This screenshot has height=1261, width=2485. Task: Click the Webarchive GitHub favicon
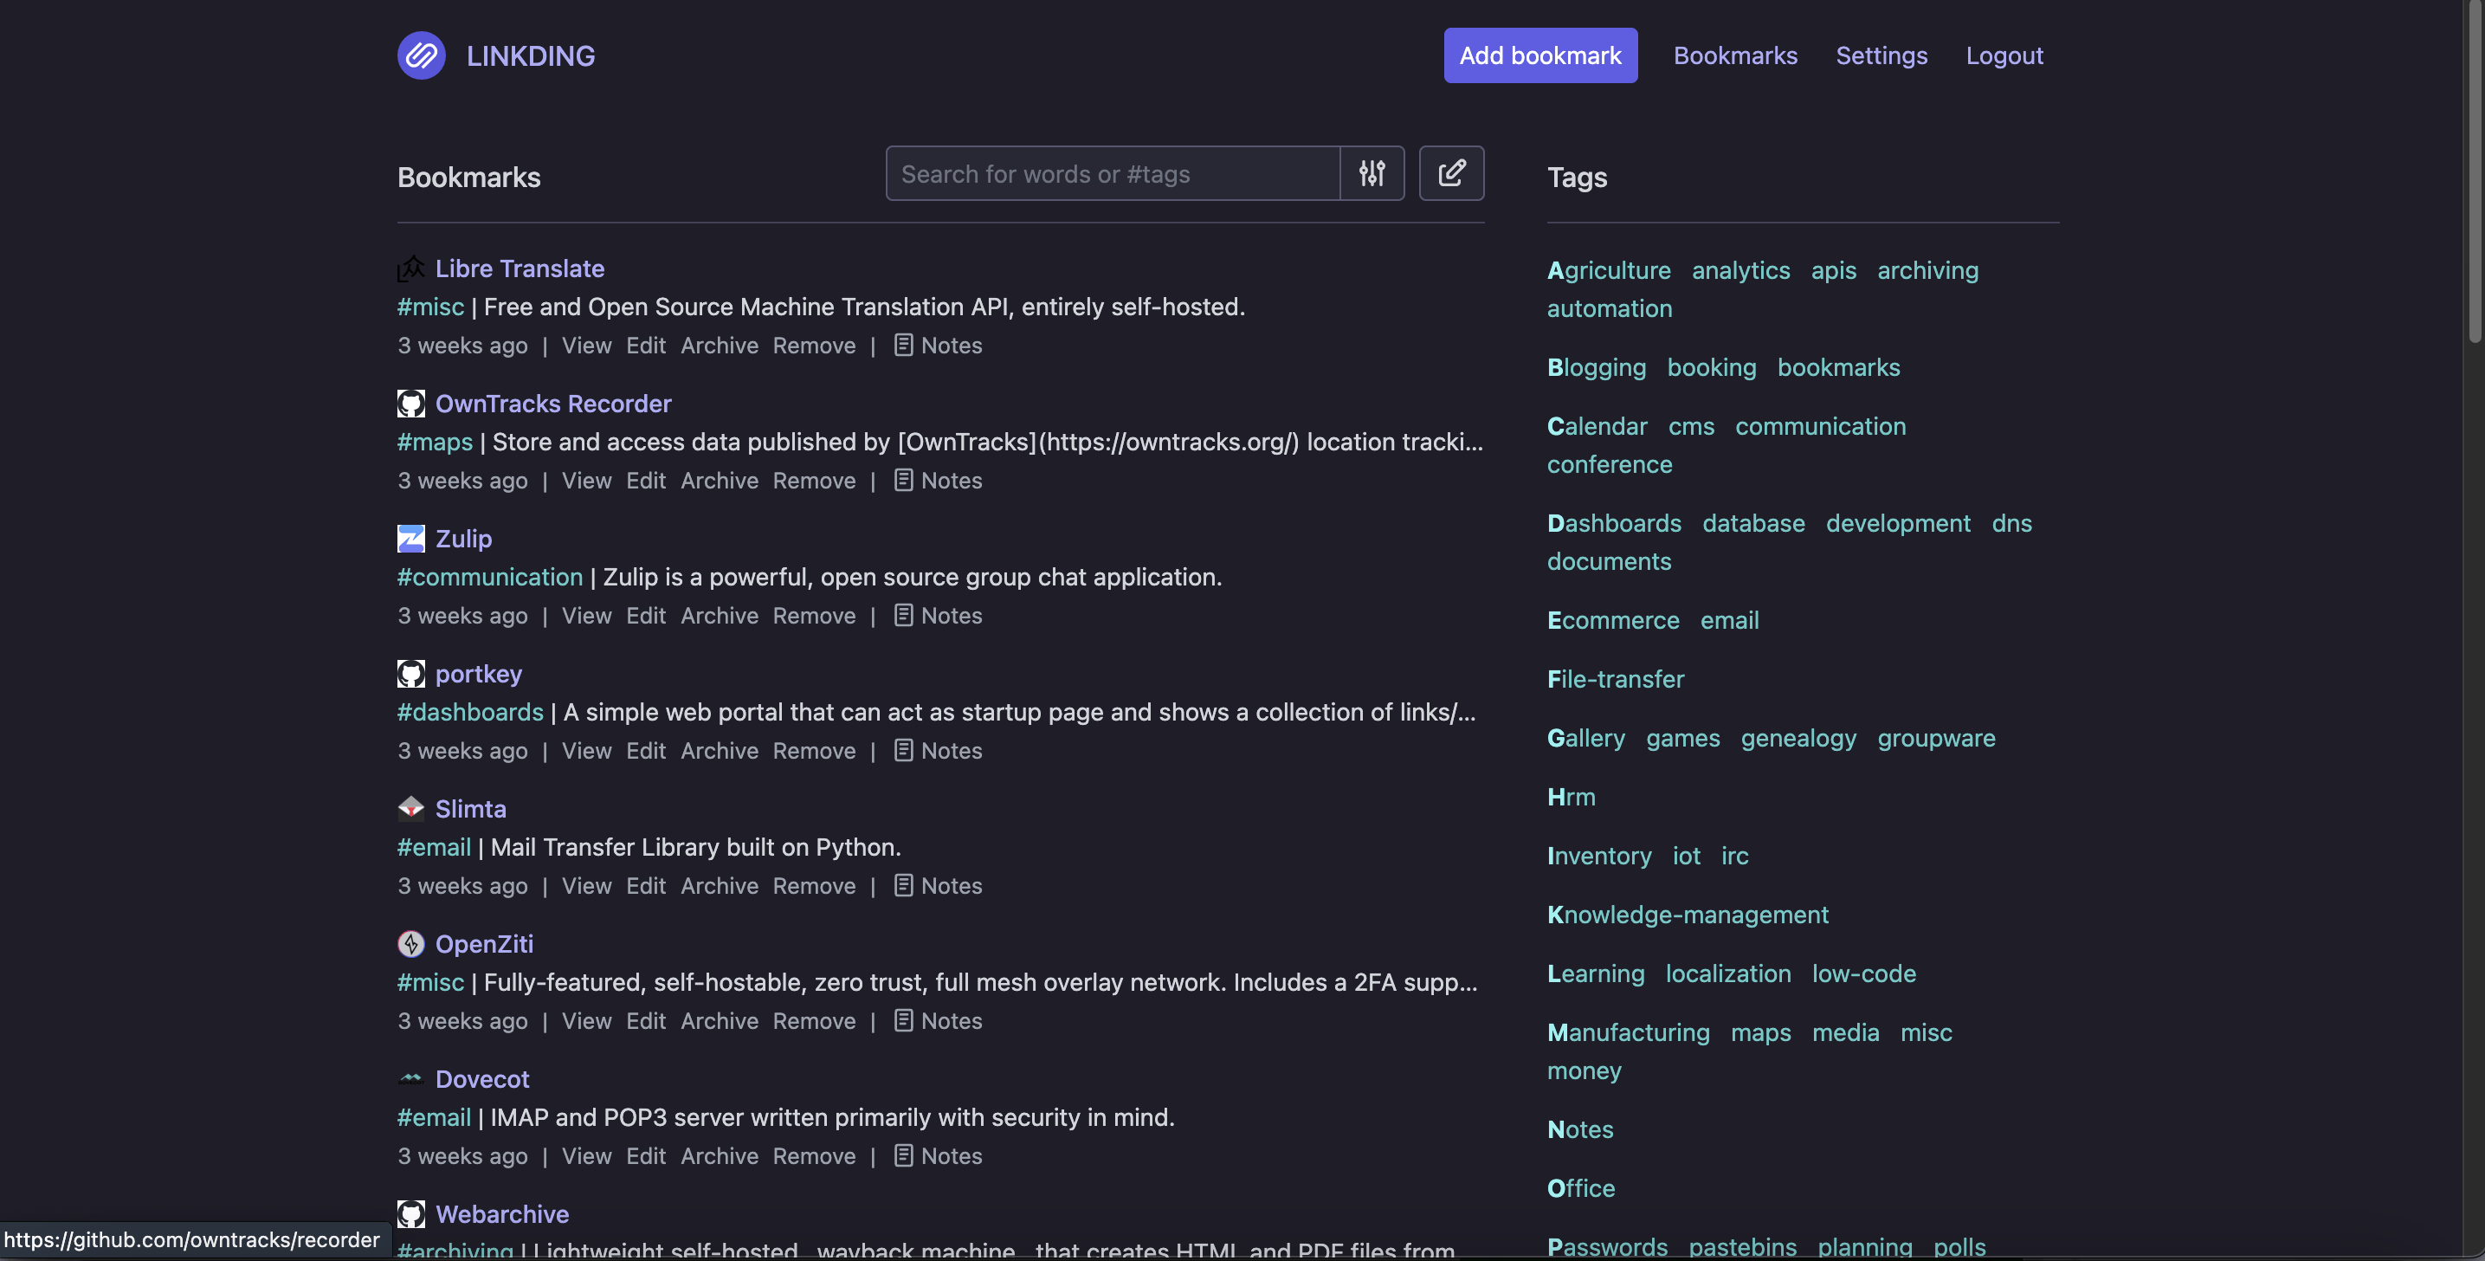411,1213
